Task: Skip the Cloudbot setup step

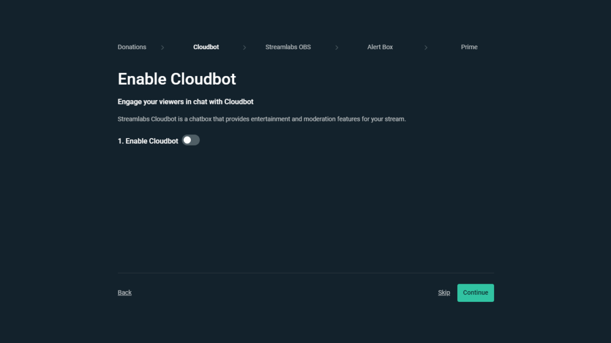Action: [444, 293]
